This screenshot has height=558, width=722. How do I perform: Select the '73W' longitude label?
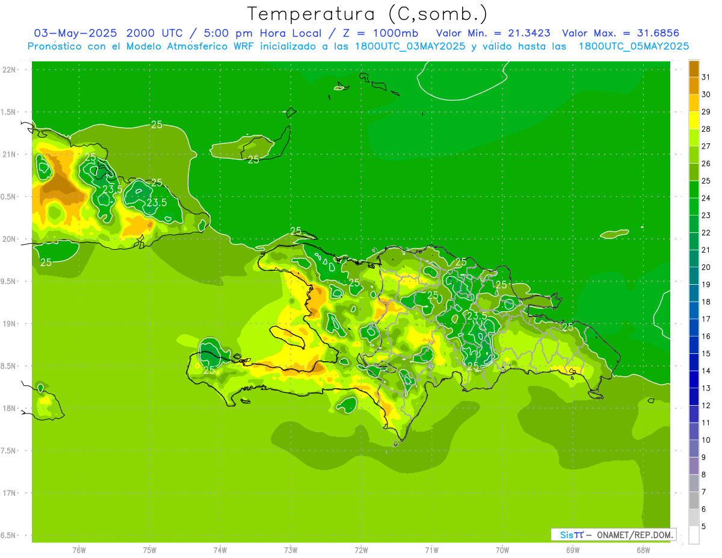tap(291, 550)
